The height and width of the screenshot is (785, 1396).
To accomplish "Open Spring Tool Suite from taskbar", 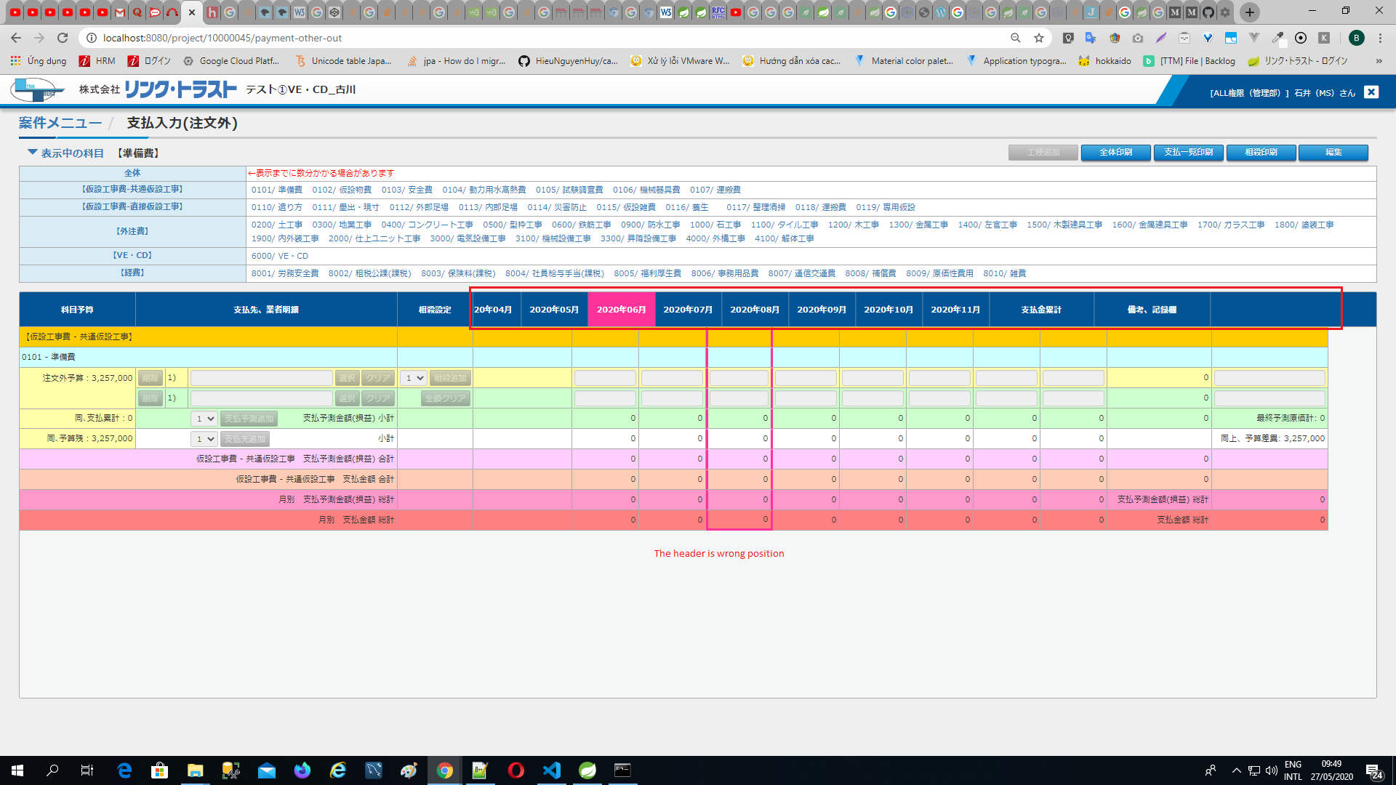I will (x=587, y=770).
